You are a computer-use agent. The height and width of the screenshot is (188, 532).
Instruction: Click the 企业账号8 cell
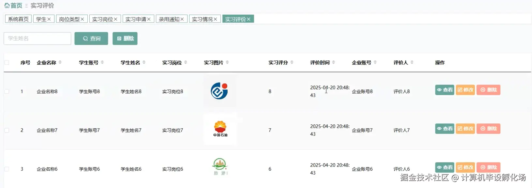[362, 91]
